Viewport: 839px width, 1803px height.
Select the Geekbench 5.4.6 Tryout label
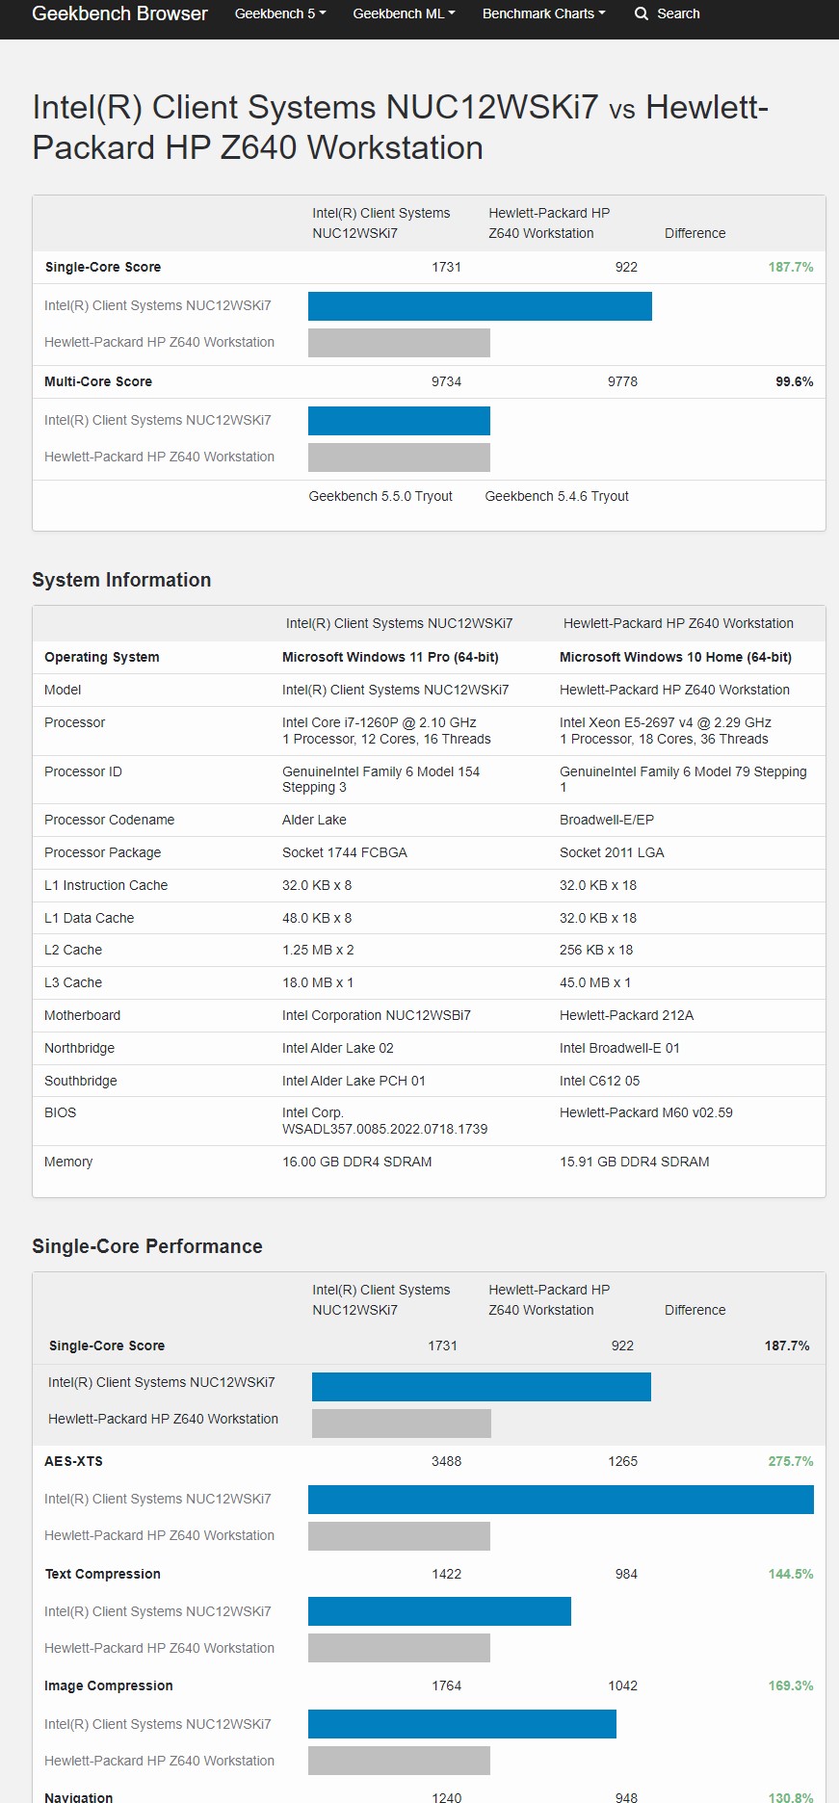click(557, 496)
